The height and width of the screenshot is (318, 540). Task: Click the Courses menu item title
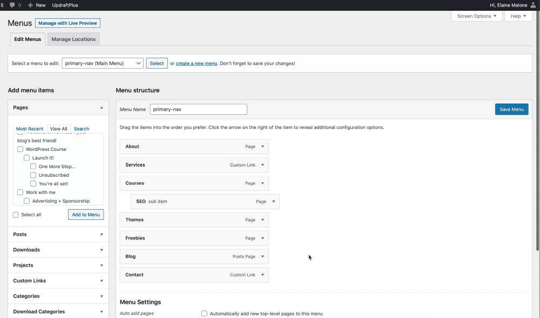tap(134, 183)
